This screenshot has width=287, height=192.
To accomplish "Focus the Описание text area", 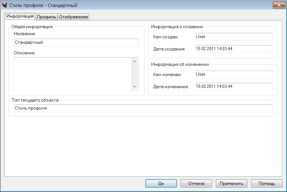I will 72,74.
